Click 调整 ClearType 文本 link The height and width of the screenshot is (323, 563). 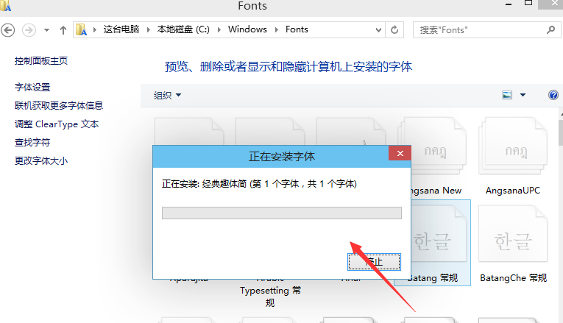tap(57, 124)
